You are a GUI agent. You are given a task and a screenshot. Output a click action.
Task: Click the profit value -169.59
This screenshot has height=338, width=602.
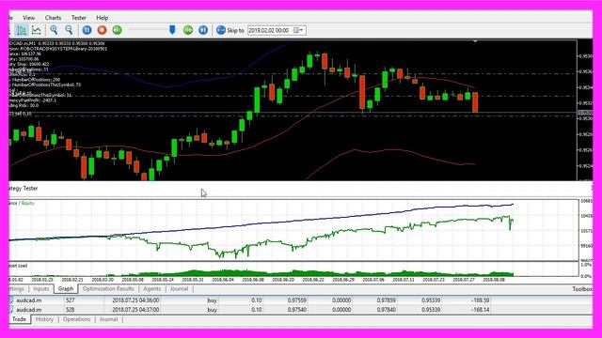point(480,300)
